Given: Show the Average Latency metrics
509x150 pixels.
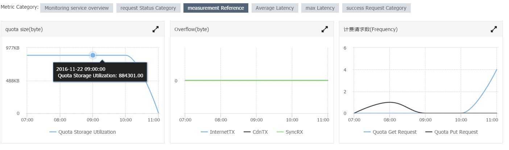Looking at the screenshot, I should (275, 8).
